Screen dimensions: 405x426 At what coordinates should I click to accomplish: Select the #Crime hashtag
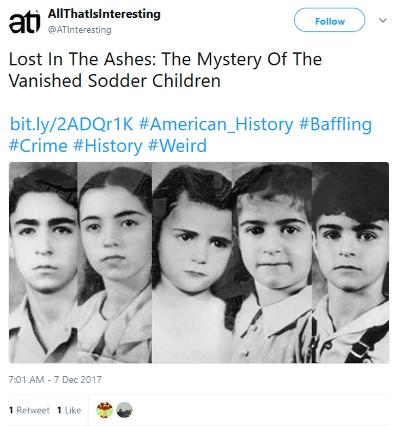point(38,146)
